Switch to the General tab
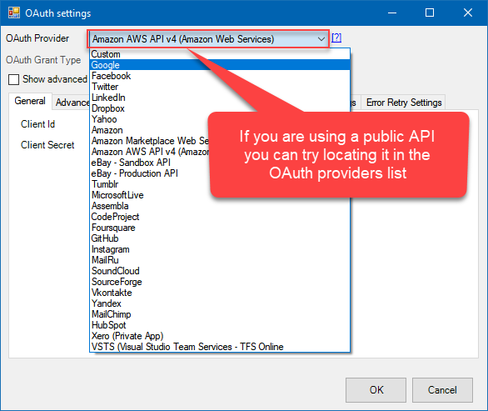 [x=30, y=101]
